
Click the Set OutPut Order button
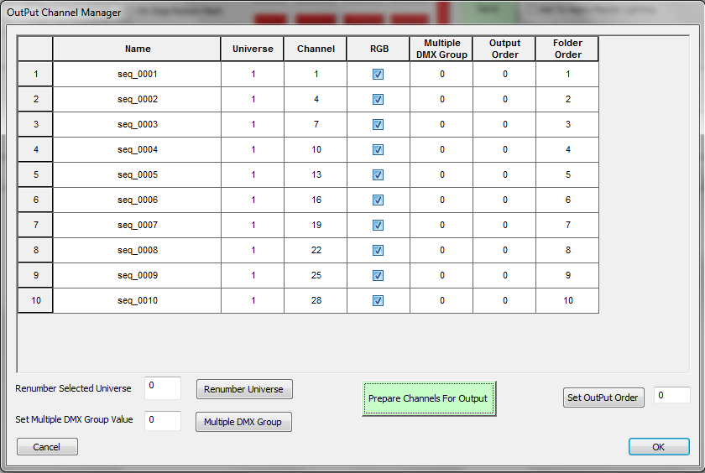[x=603, y=398]
